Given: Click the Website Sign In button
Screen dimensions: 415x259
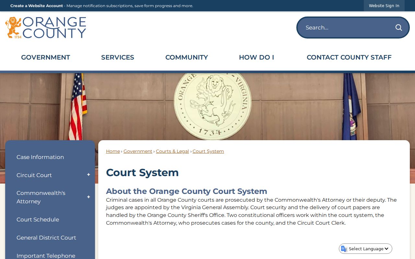Looking at the screenshot, I should tap(384, 6).
